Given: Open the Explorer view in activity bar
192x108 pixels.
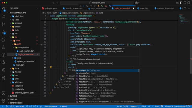Looking at the screenshot, I should (3, 9).
